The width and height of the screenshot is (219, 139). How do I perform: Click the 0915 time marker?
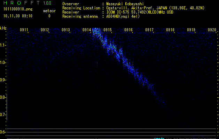pos(108,30)
